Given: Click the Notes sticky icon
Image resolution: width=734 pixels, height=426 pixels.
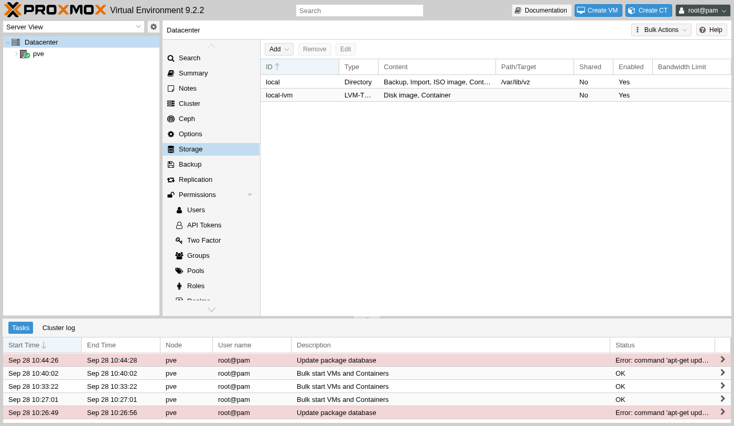Looking at the screenshot, I should [x=171, y=89].
